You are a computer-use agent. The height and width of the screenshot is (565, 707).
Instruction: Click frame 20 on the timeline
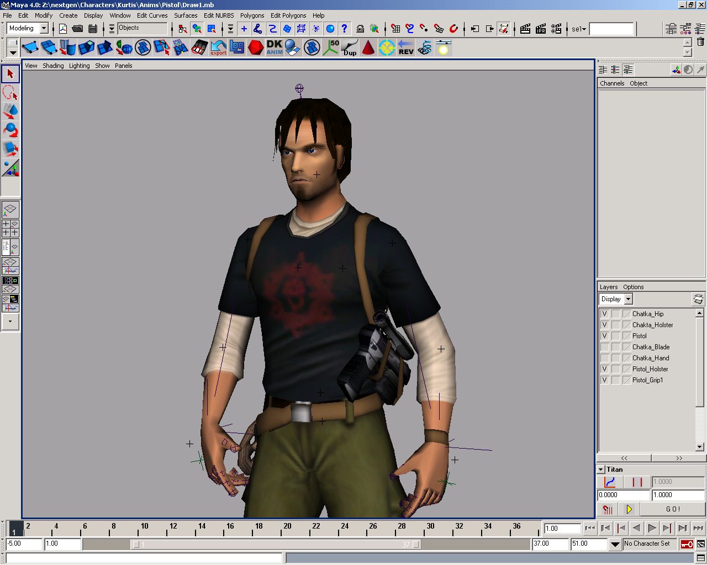click(287, 528)
